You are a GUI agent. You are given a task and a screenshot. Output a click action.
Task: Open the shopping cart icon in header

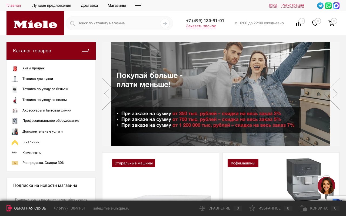[331, 23]
